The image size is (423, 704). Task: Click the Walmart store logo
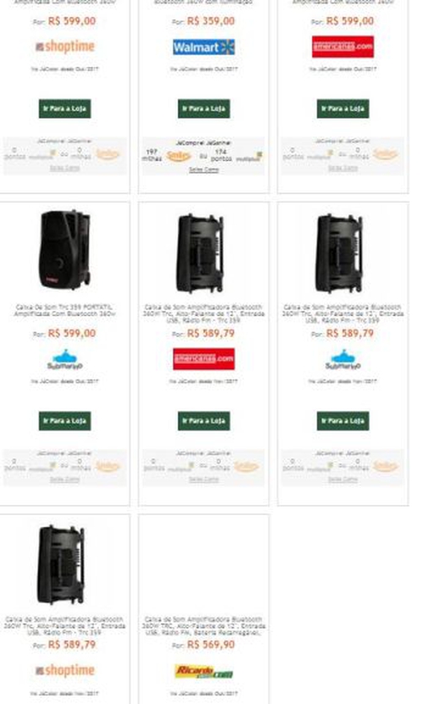(204, 47)
